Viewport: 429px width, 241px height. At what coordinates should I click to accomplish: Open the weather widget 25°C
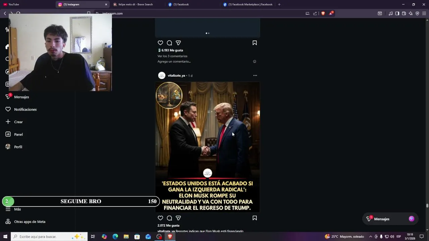coord(344,237)
